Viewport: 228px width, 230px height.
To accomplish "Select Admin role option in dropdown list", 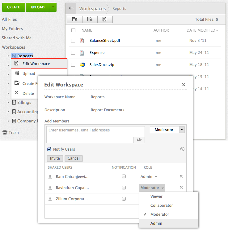I will point(169,223).
